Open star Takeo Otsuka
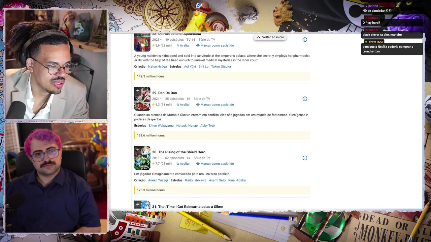The image size is (431, 242). coord(221,67)
